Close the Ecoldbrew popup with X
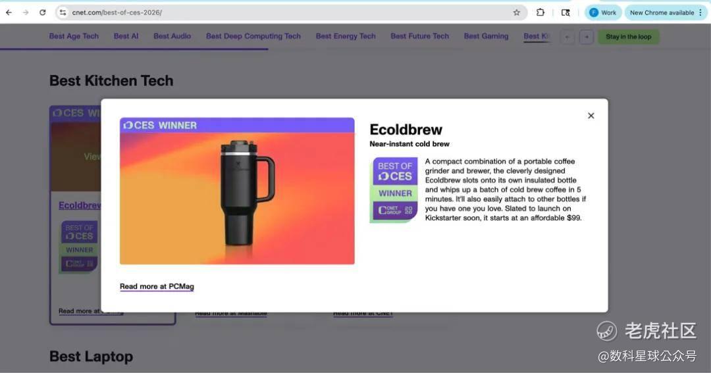 click(591, 116)
